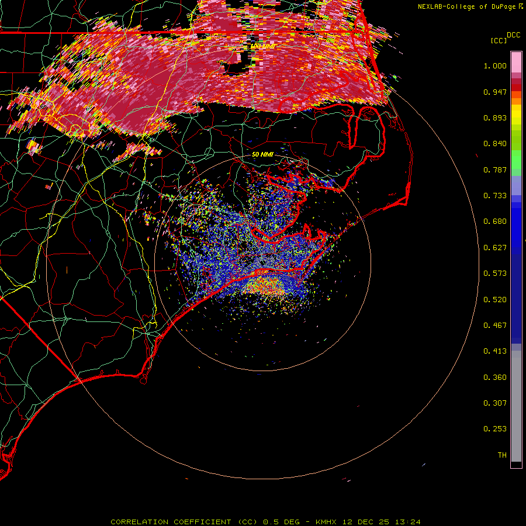Click the 0.893 scale value
The width and height of the screenshot is (526, 526).
pyautogui.click(x=495, y=117)
